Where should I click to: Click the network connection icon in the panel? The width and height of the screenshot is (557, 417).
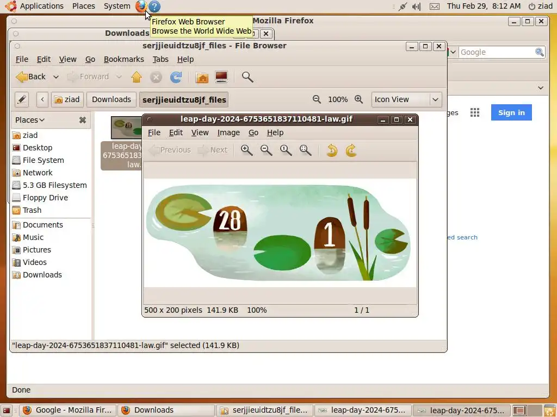pyautogui.click(x=403, y=7)
